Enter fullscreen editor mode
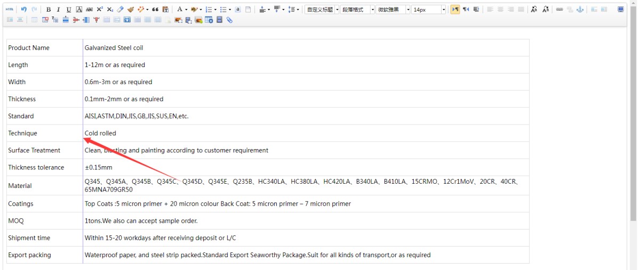 [620, 10]
